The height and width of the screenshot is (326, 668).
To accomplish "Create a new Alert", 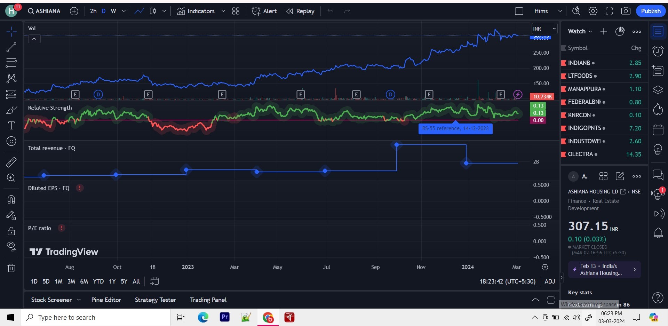I will click(x=264, y=11).
